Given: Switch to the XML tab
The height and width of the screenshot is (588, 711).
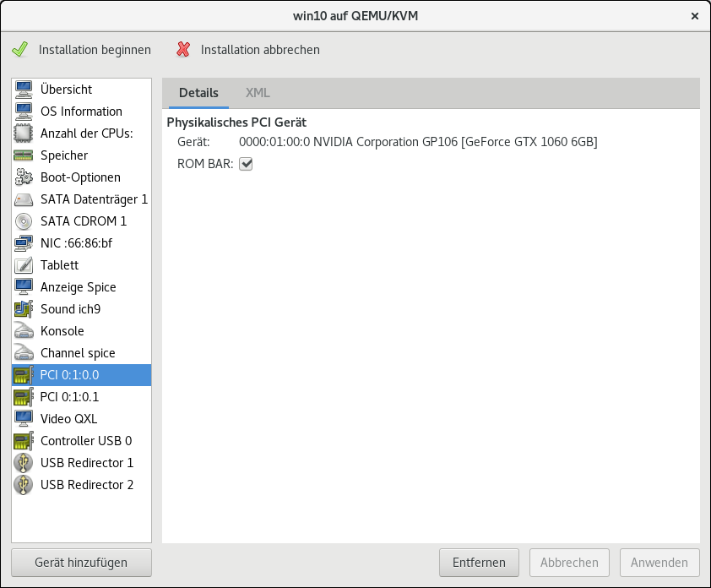Looking at the screenshot, I should (258, 93).
